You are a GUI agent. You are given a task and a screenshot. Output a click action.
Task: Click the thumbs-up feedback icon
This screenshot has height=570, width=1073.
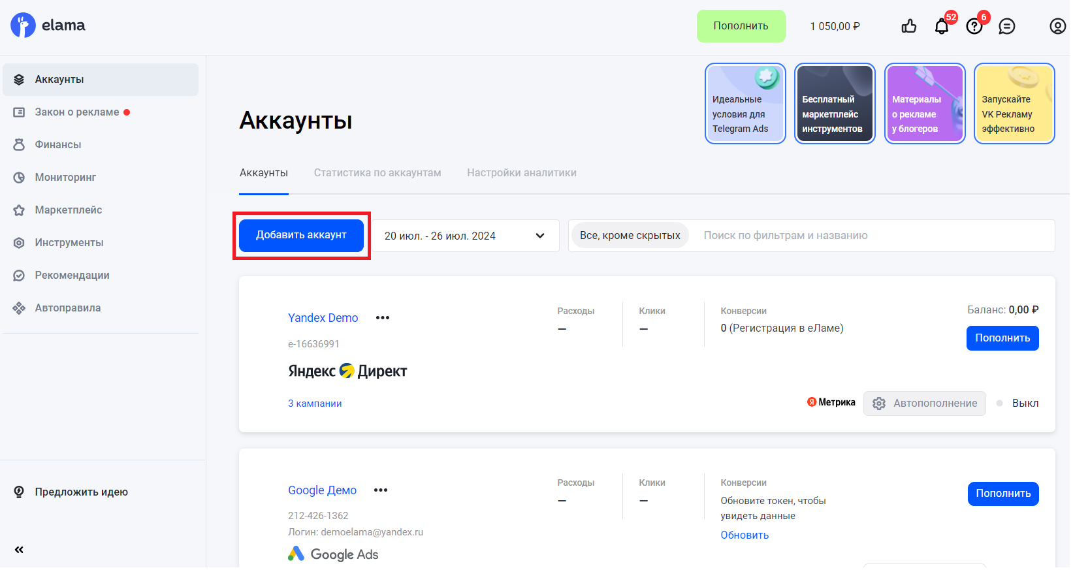tap(908, 26)
